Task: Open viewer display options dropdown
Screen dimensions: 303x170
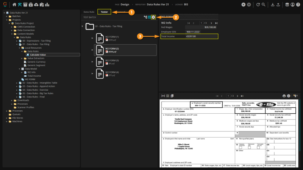Action: tap(295, 96)
